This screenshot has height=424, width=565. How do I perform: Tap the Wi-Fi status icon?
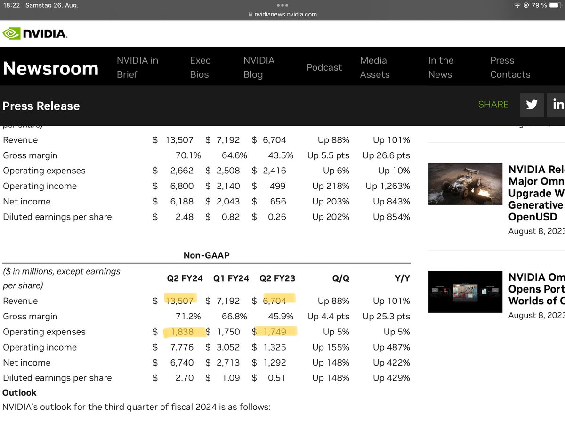[518, 5]
